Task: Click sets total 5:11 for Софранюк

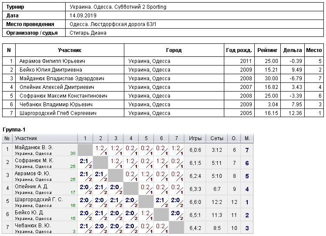Action: (x=216, y=163)
